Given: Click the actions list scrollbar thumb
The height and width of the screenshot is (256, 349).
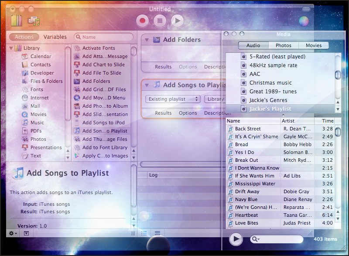Looking at the screenshot, I should (133, 51).
